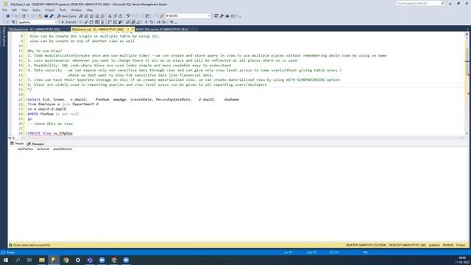
Task: Open the Query Options icon
Action: (96, 22)
